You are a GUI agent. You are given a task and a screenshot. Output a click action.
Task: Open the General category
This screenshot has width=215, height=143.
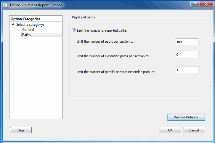[x=28, y=30]
